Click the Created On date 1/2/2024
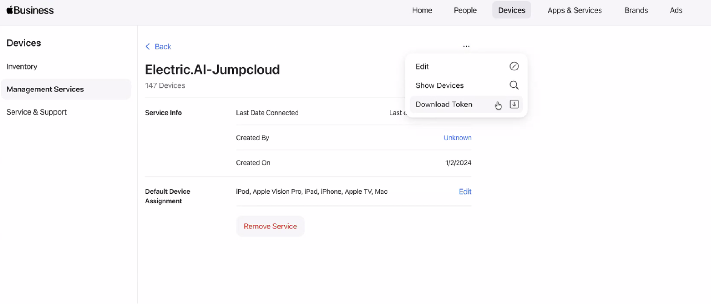 (x=458, y=163)
